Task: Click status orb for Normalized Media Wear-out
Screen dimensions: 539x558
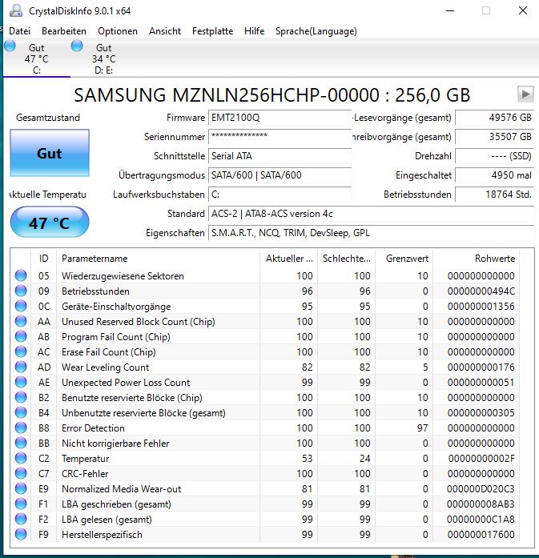Action: click(x=21, y=488)
